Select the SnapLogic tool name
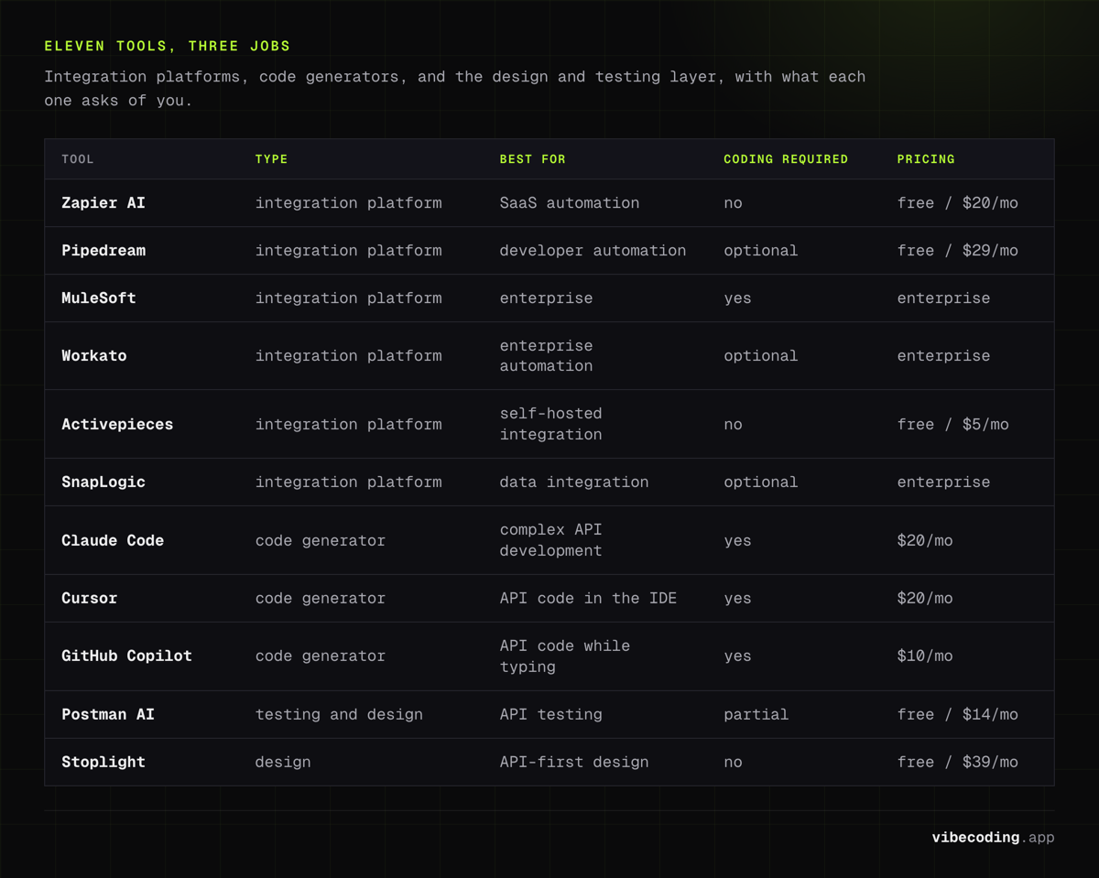Screen dimensions: 1099x878 tap(103, 482)
